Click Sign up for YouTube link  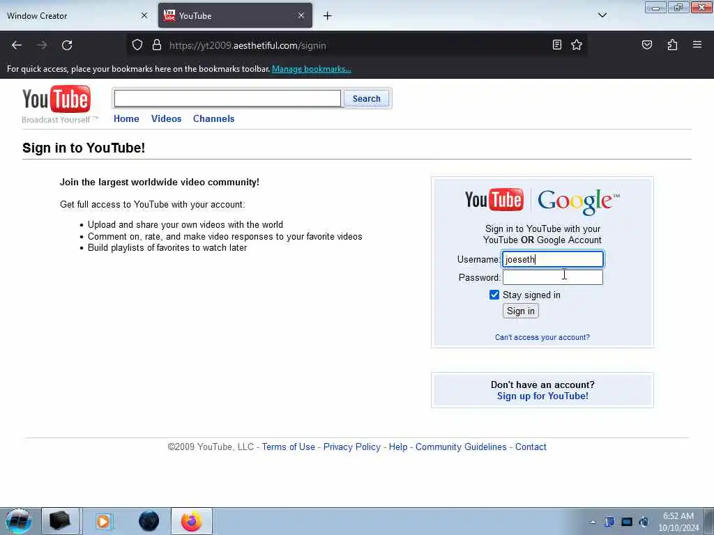tap(542, 396)
